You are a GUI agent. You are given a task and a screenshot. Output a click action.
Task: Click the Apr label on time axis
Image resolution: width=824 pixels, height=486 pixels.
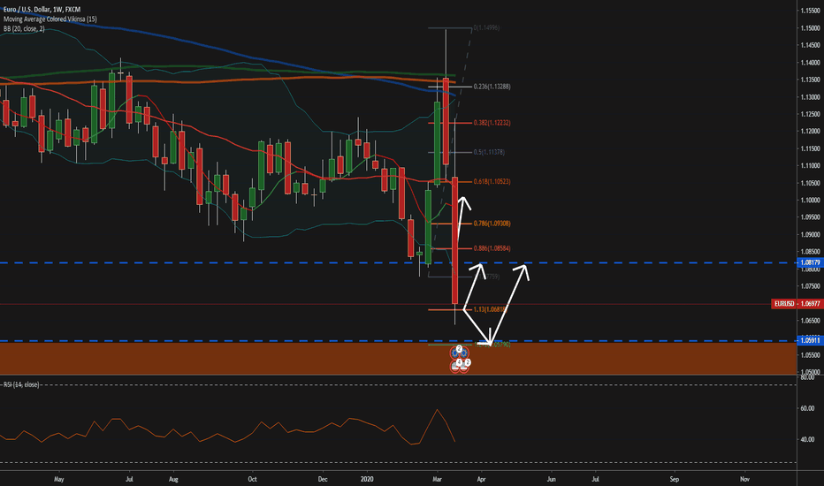click(x=481, y=479)
